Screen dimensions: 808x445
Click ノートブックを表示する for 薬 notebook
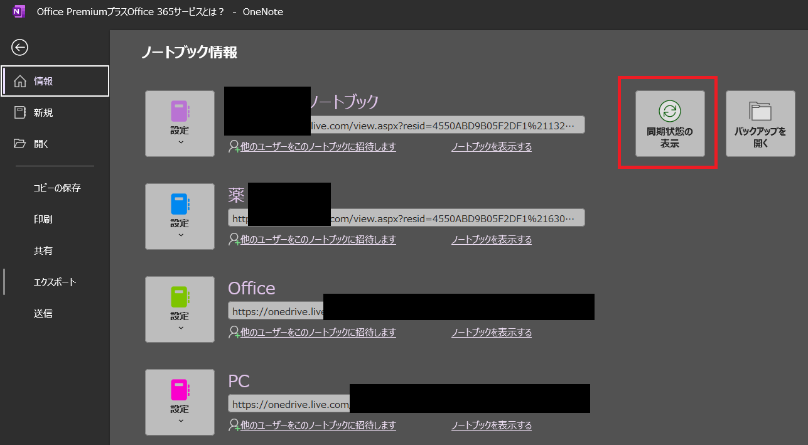[492, 240]
